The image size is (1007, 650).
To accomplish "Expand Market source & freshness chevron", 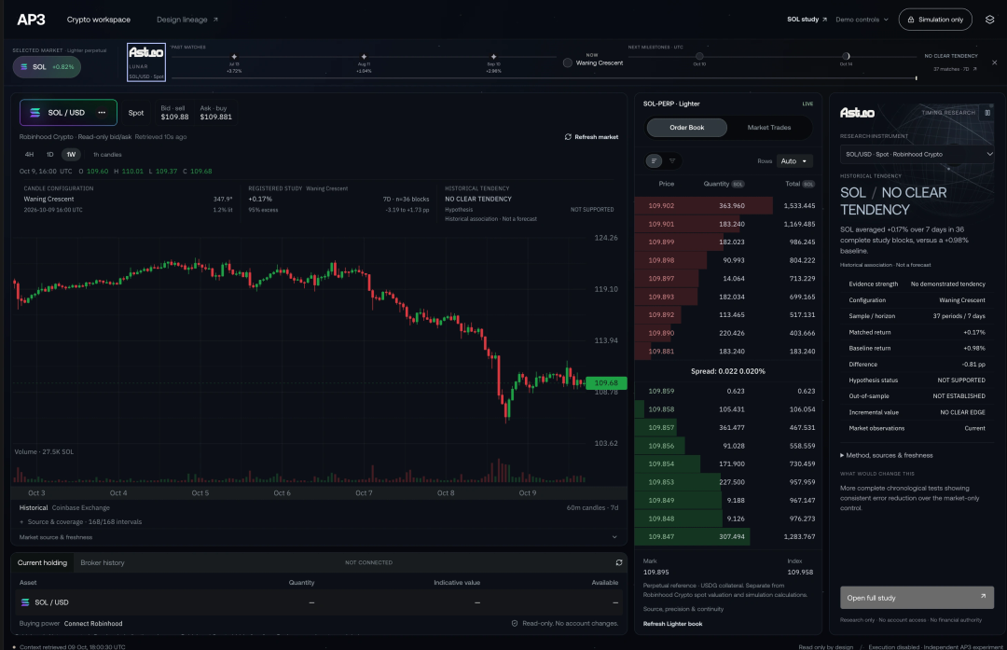I will (x=614, y=537).
